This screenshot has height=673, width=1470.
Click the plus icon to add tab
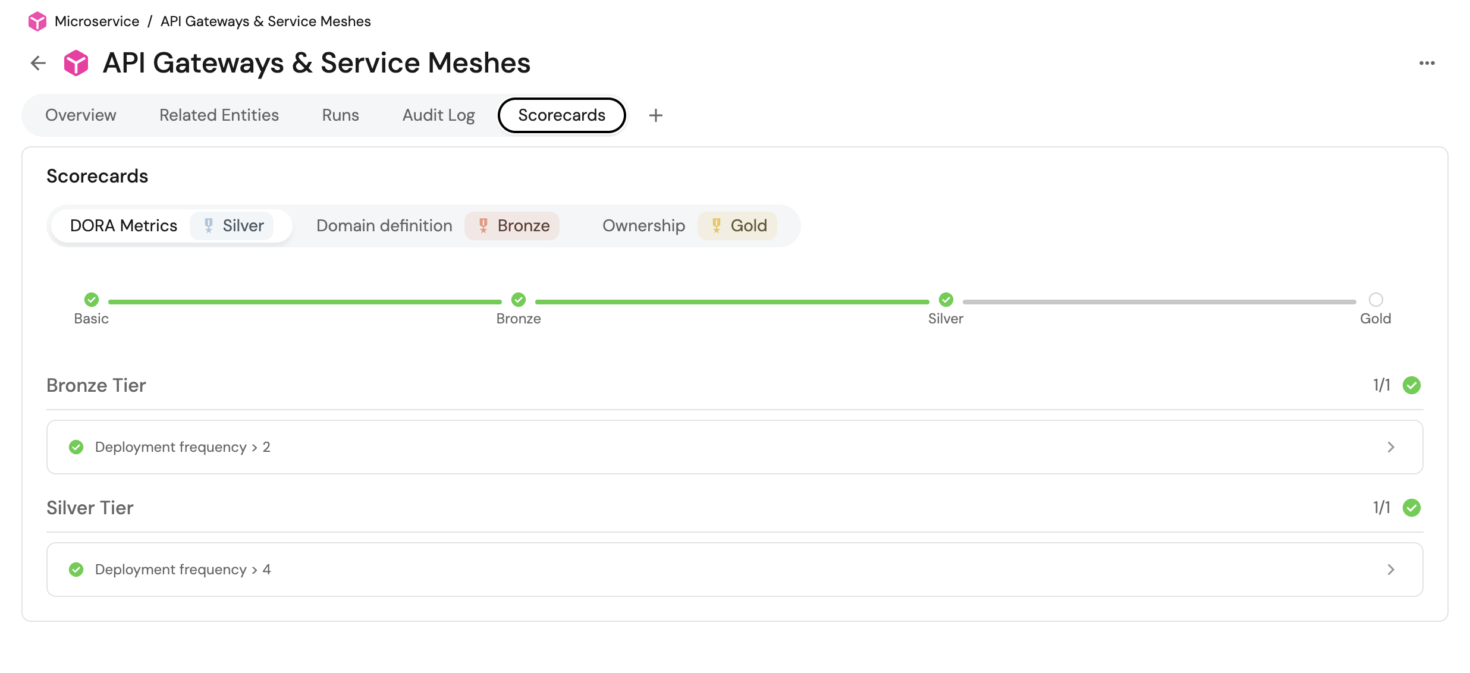tap(655, 115)
